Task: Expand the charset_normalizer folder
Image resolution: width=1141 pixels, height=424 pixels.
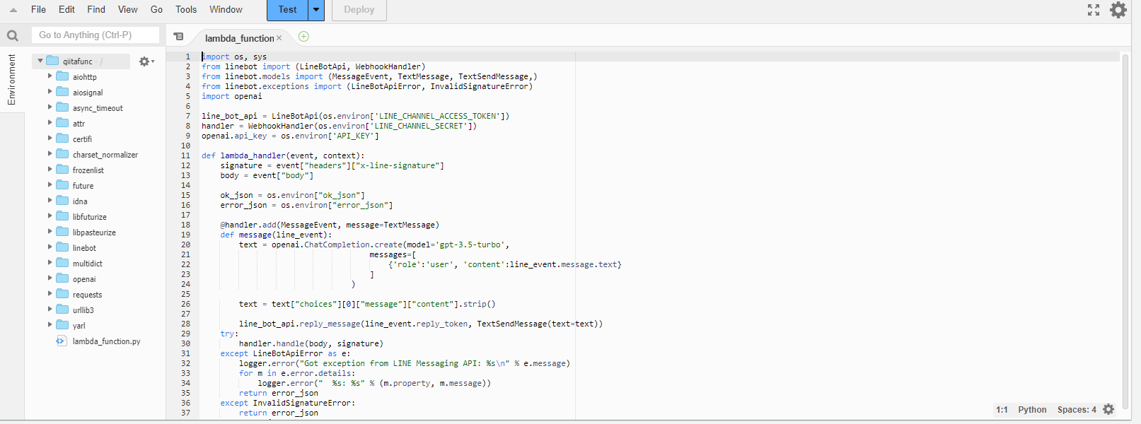Action: click(x=50, y=154)
